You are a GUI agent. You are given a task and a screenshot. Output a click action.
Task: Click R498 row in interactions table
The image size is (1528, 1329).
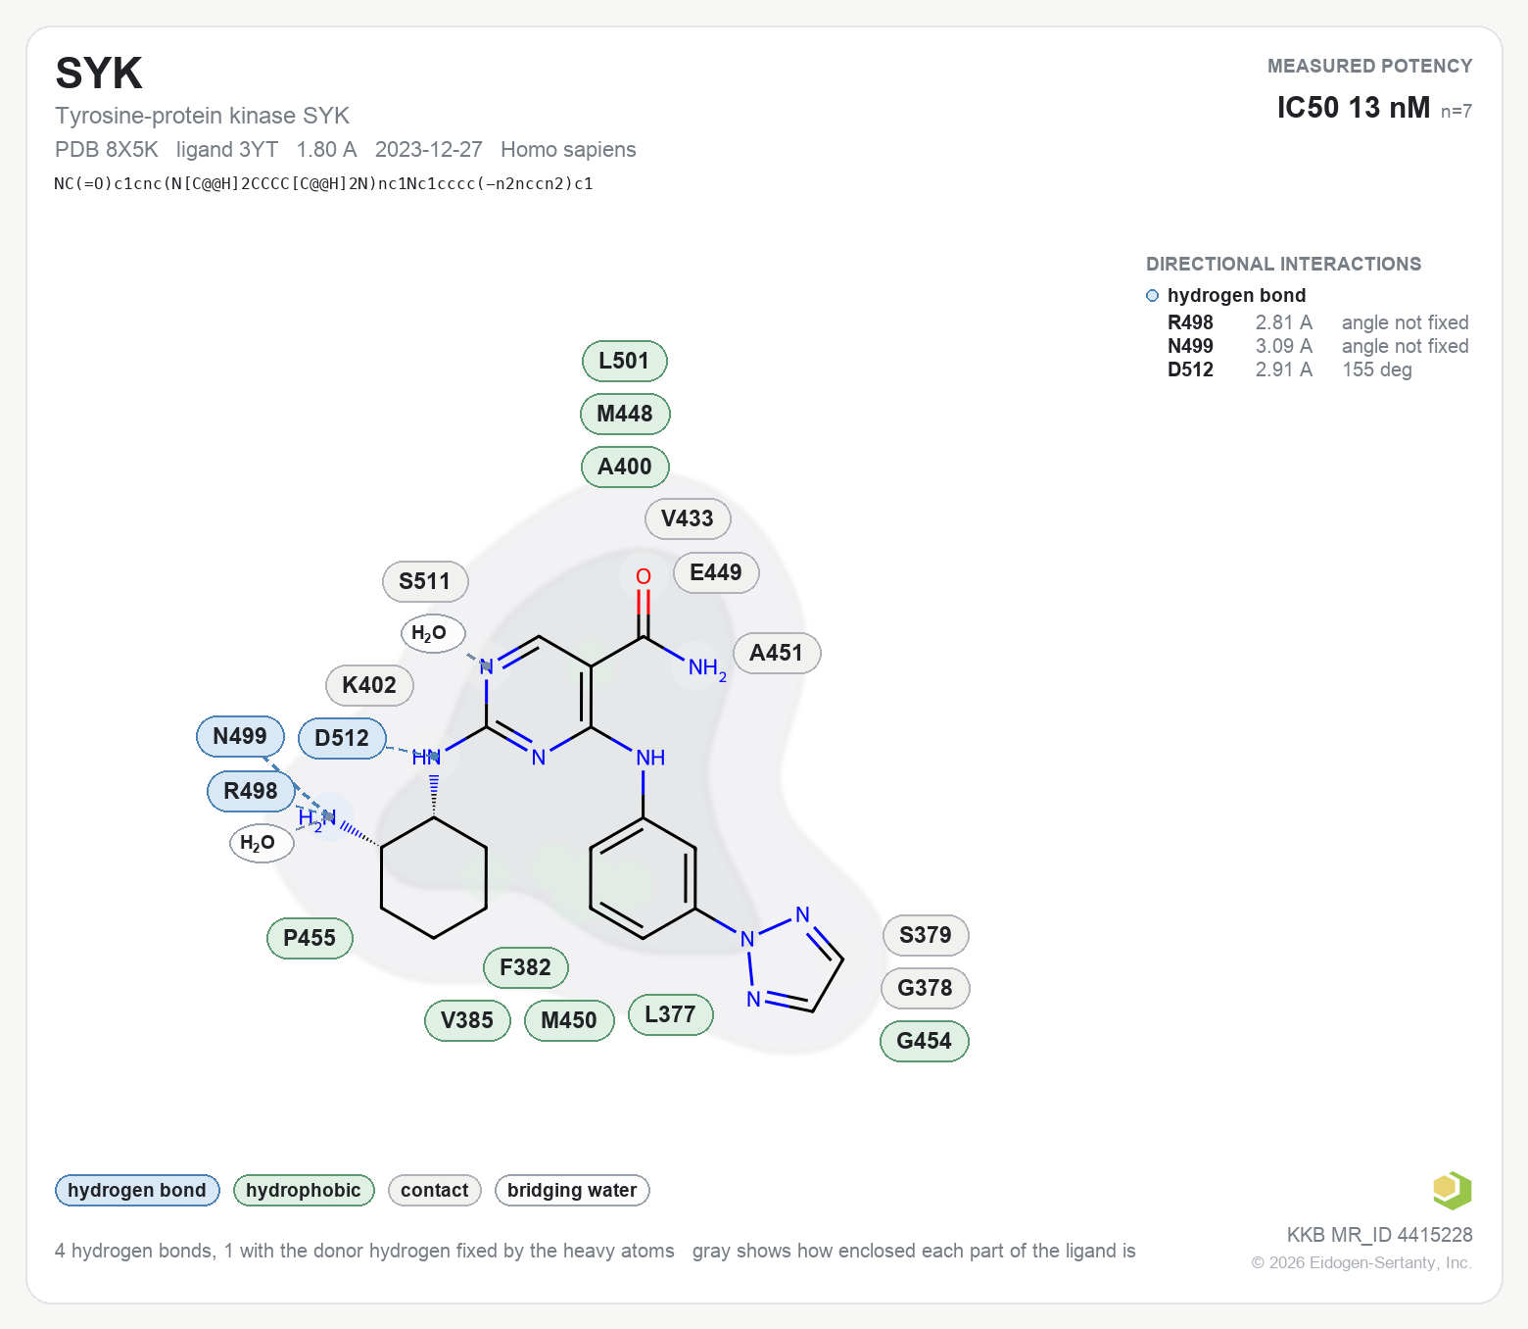[x=1318, y=322]
